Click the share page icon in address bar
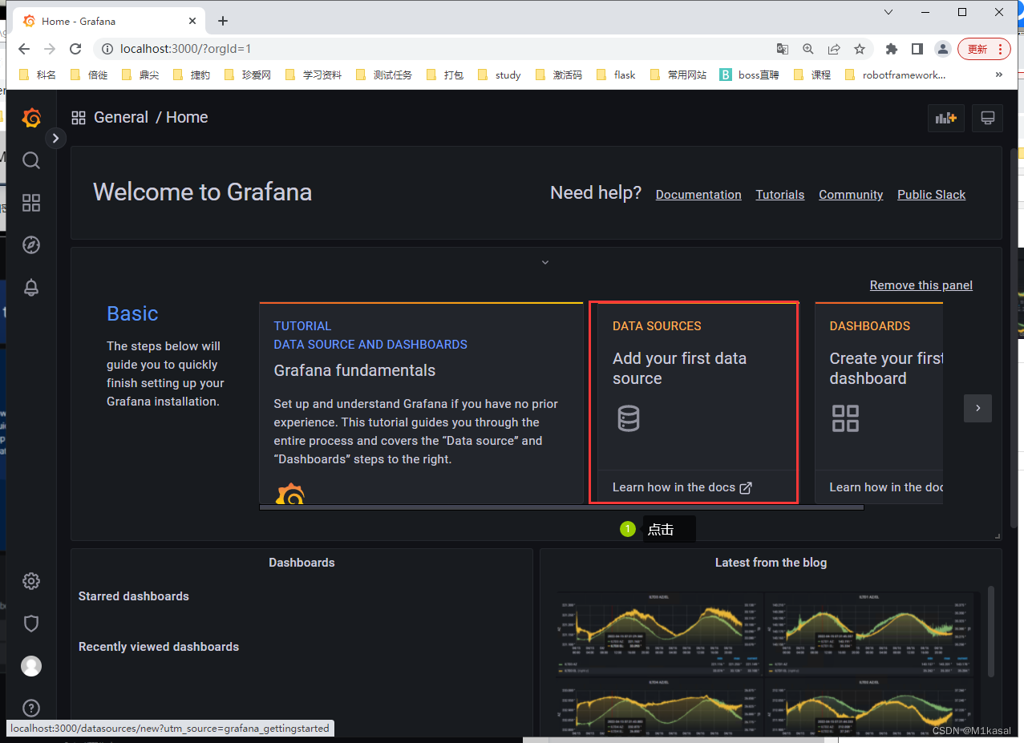Image resolution: width=1024 pixels, height=743 pixels. (834, 49)
